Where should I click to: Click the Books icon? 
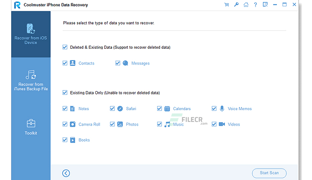73,140
